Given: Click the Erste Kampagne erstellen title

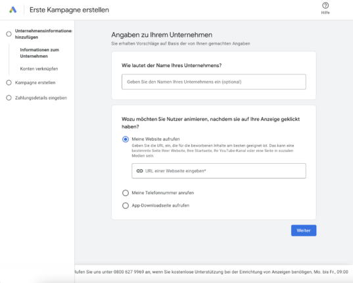Looking at the screenshot, I should [x=69, y=10].
